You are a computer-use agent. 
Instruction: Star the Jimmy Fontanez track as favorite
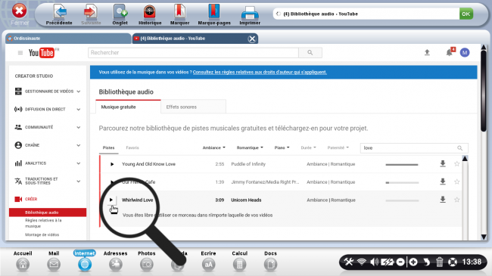(x=457, y=181)
